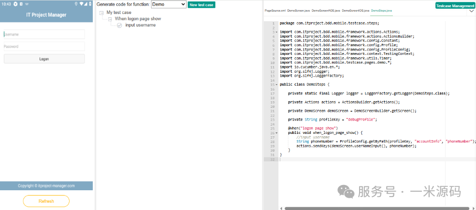Collapse the When logon page show node

pos(110,19)
